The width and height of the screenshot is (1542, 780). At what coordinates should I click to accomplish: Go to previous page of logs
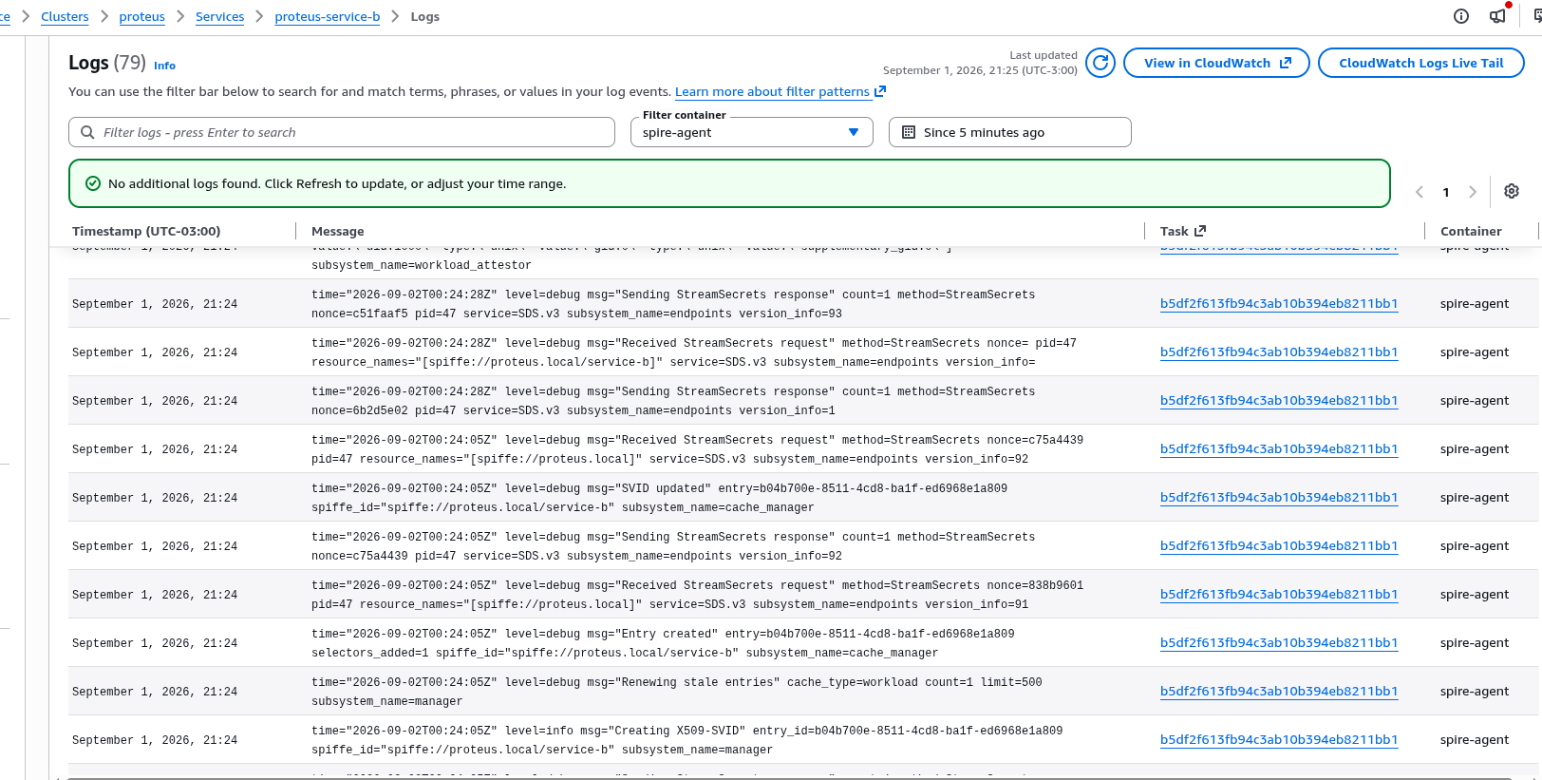(x=1420, y=192)
